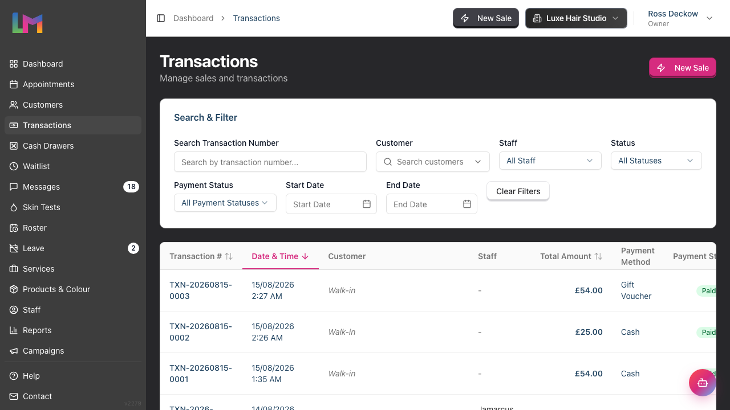Click the £25.00 amount cell

point(589,332)
